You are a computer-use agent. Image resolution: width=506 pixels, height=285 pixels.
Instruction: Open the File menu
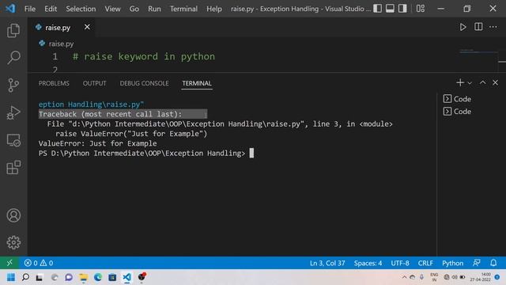pos(30,9)
